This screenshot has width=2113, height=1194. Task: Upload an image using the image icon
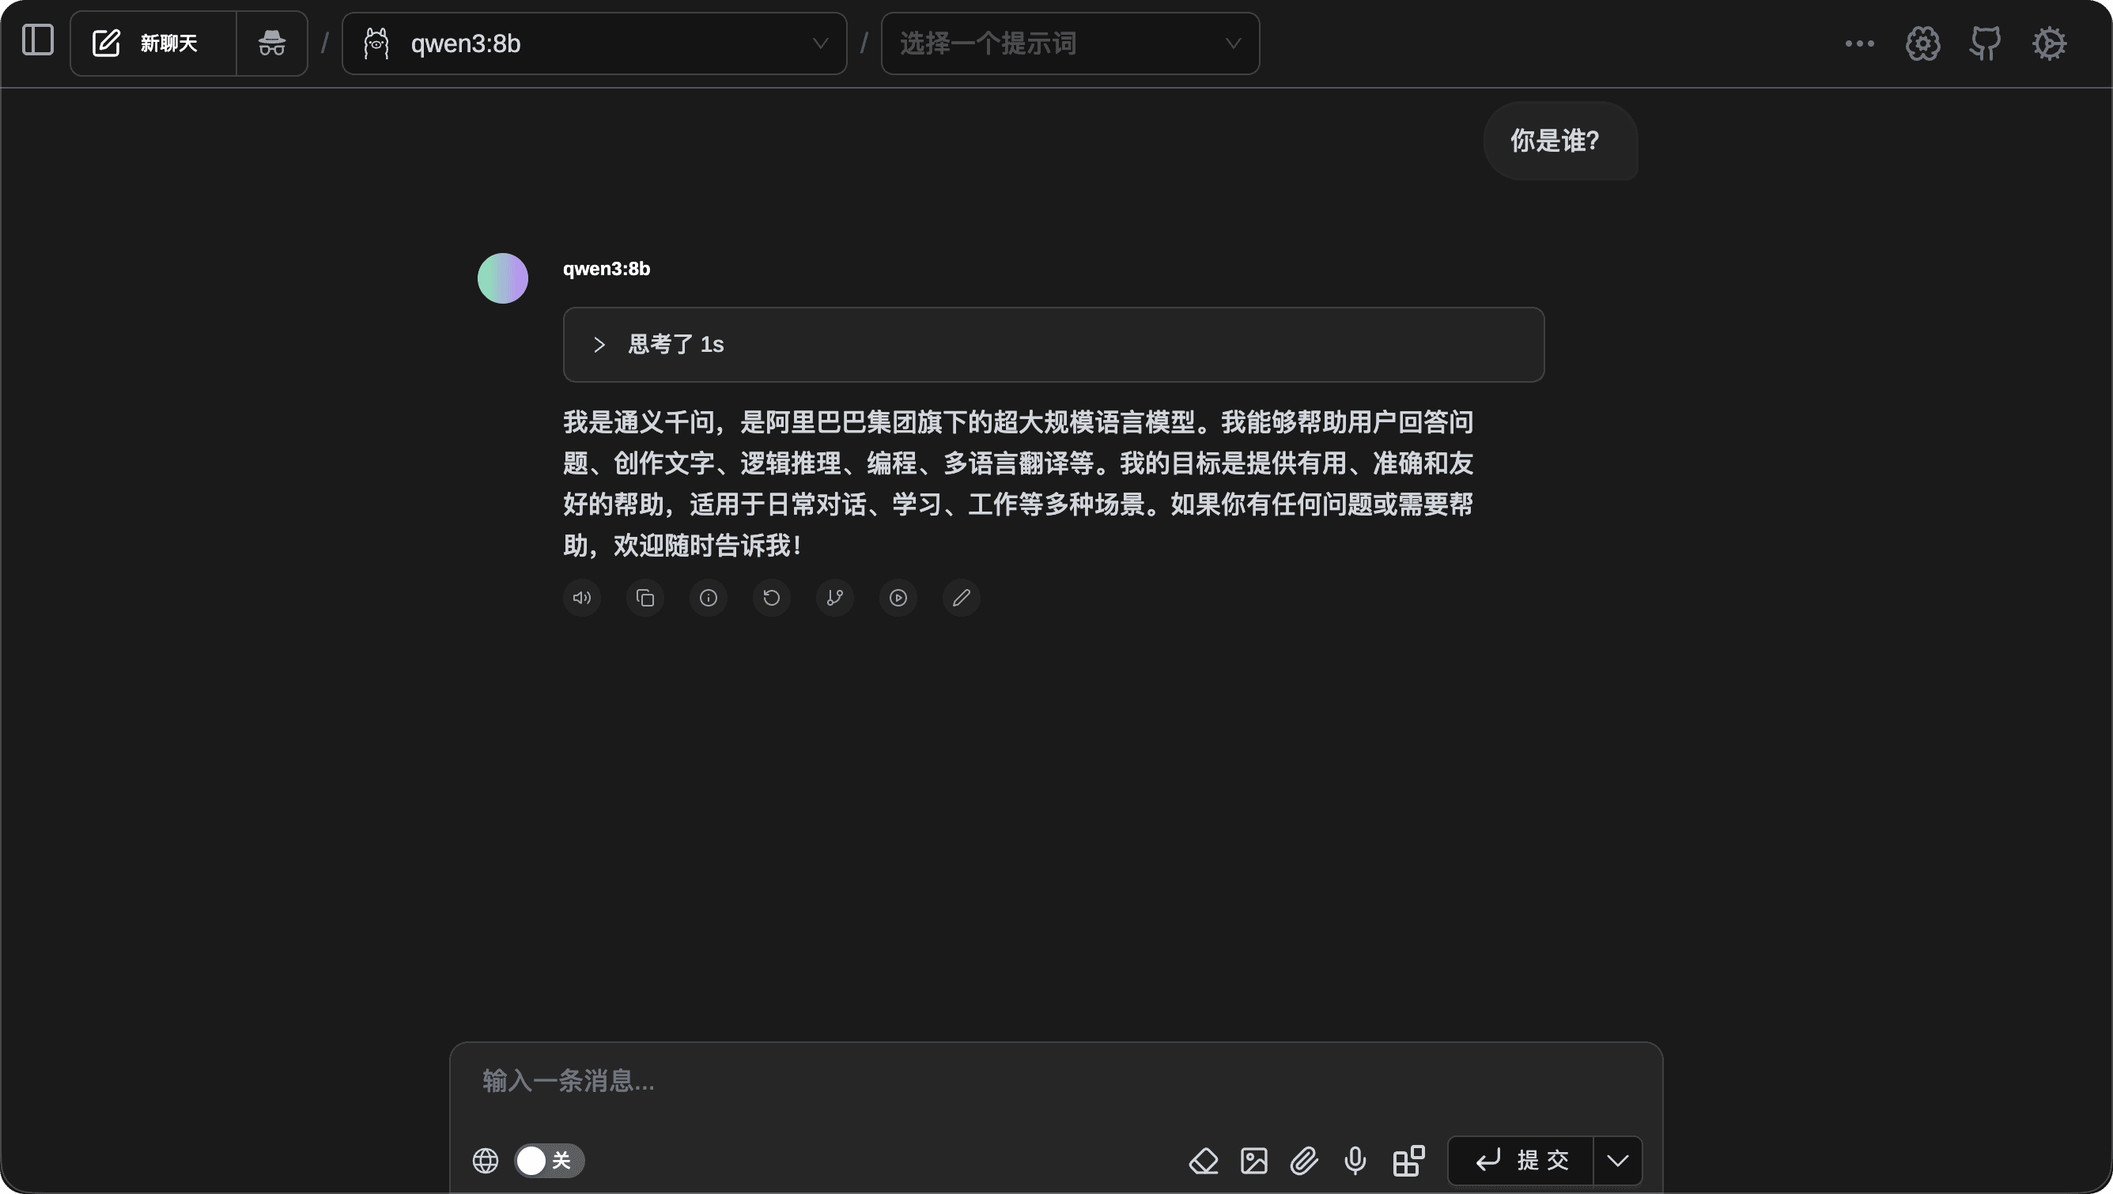click(x=1253, y=1160)
